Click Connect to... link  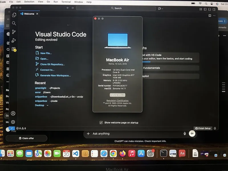point(47,70)
